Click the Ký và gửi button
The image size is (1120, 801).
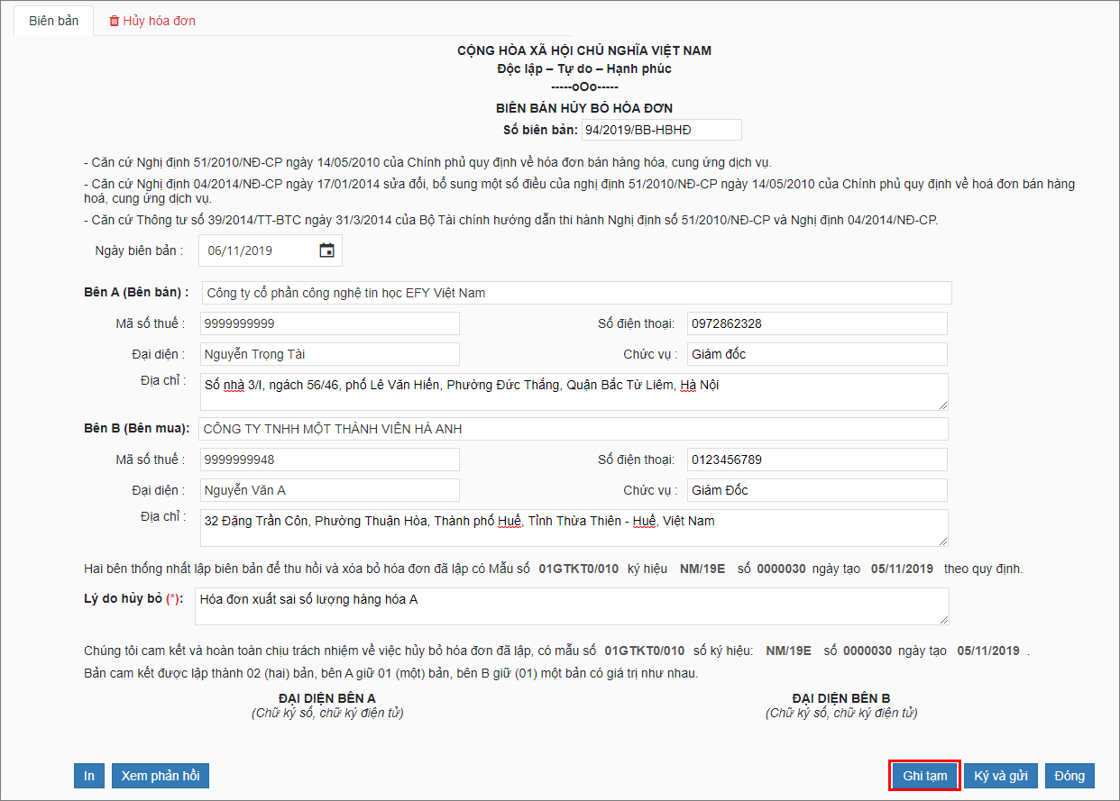[x=1001, y=776]
